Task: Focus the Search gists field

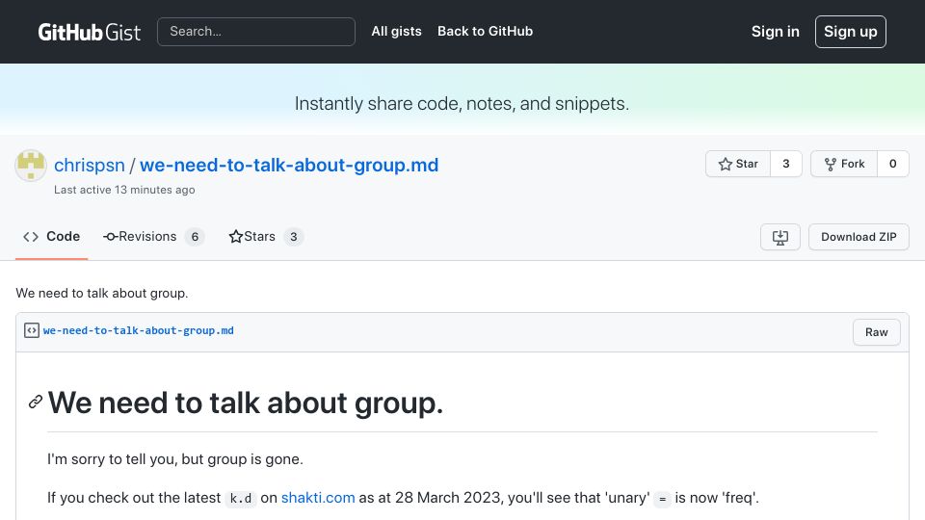Action: (x=256, y=31)
